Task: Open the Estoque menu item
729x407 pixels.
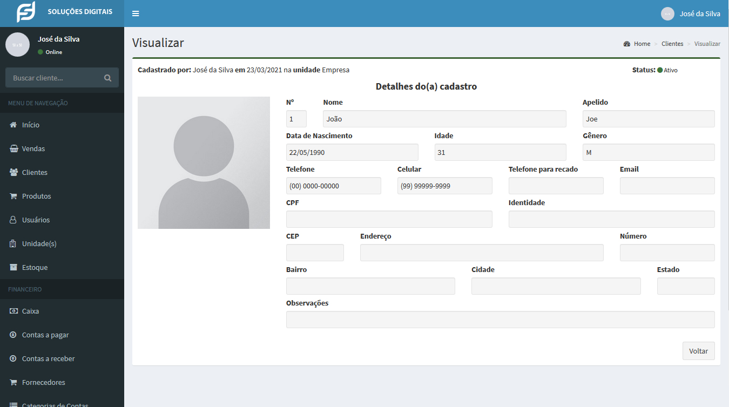Action: (x=62, y=267)
